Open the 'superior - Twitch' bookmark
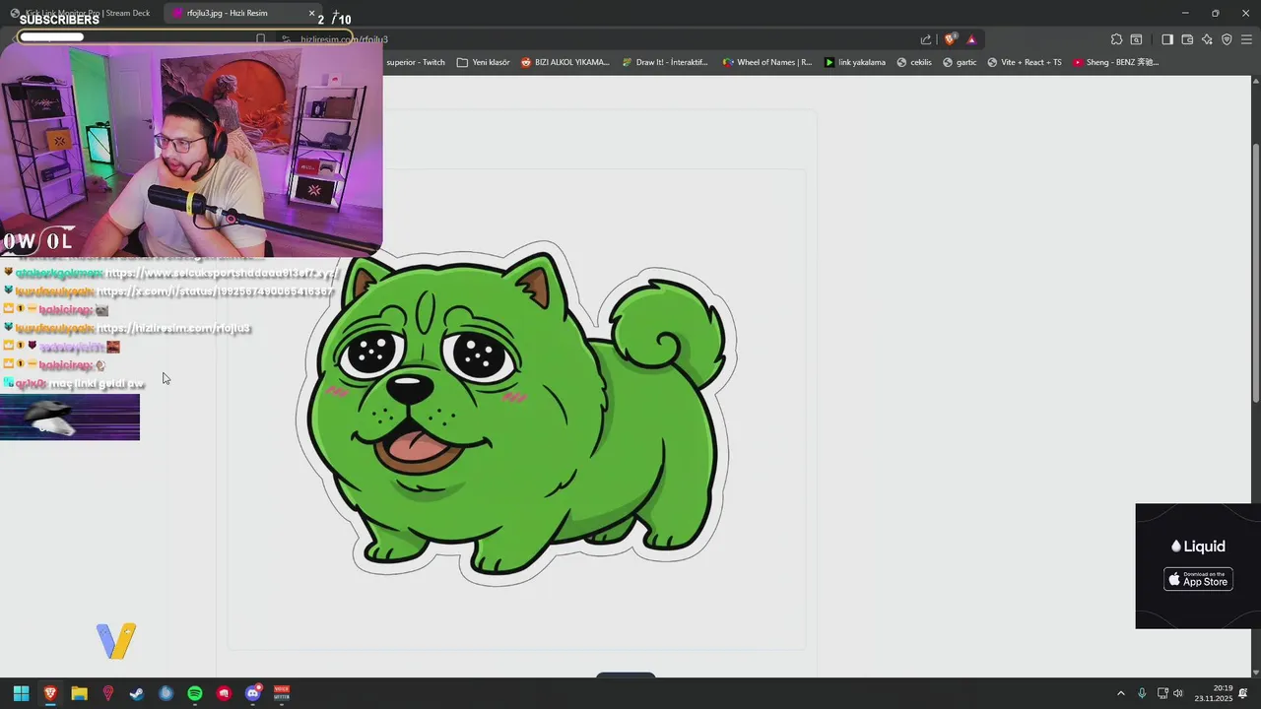Screen dimensions: 1261x709 (x=416, y=62)
